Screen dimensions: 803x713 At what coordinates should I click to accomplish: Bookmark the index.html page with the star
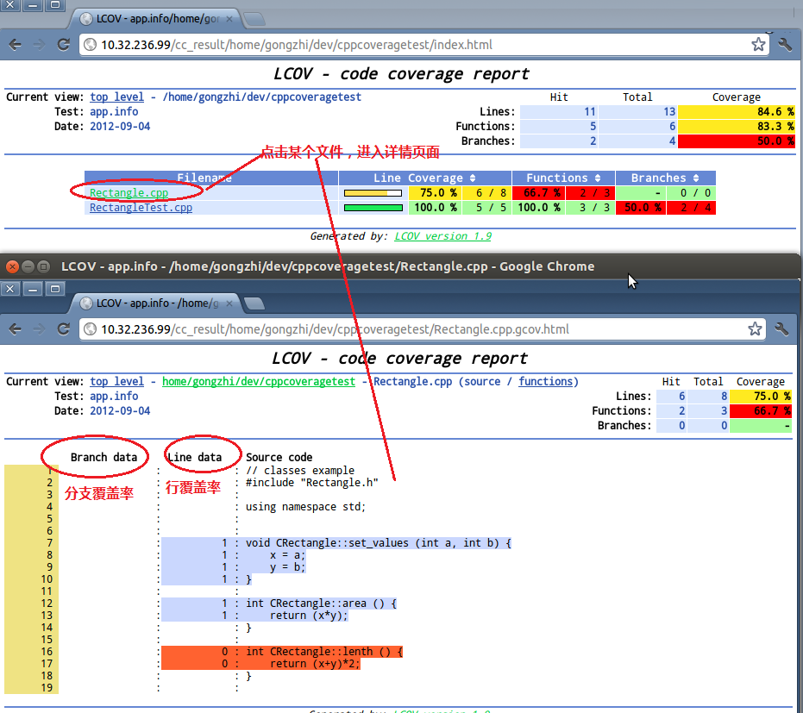758,45
